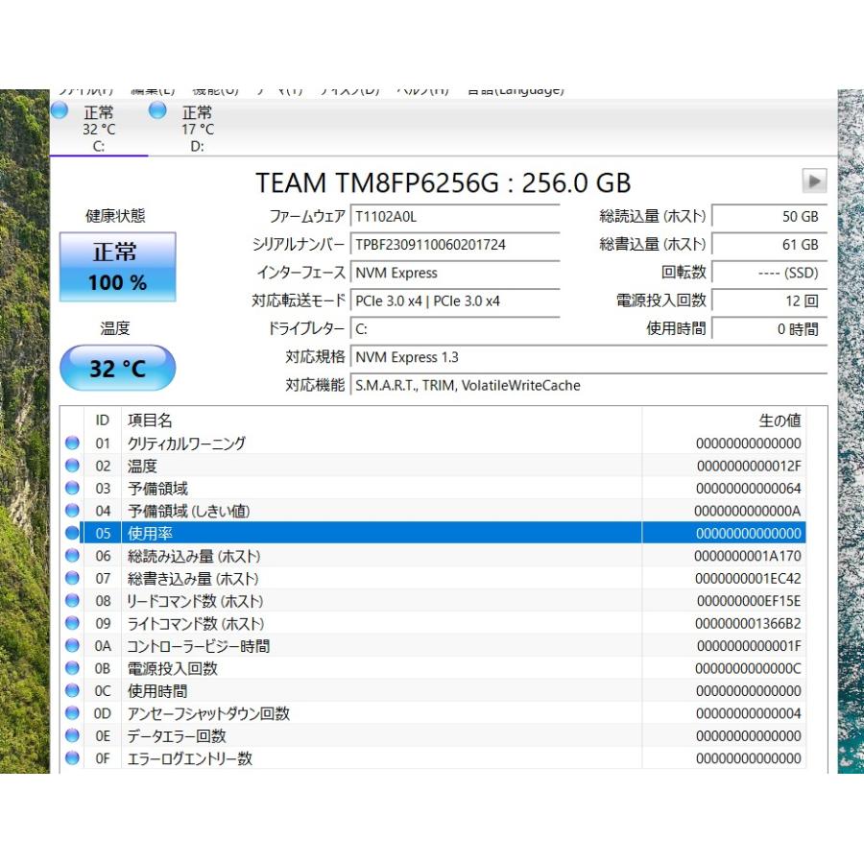Click the total host writes value 61 GB
The width and height of the screenshot is (864, 864).
point(769,244)
